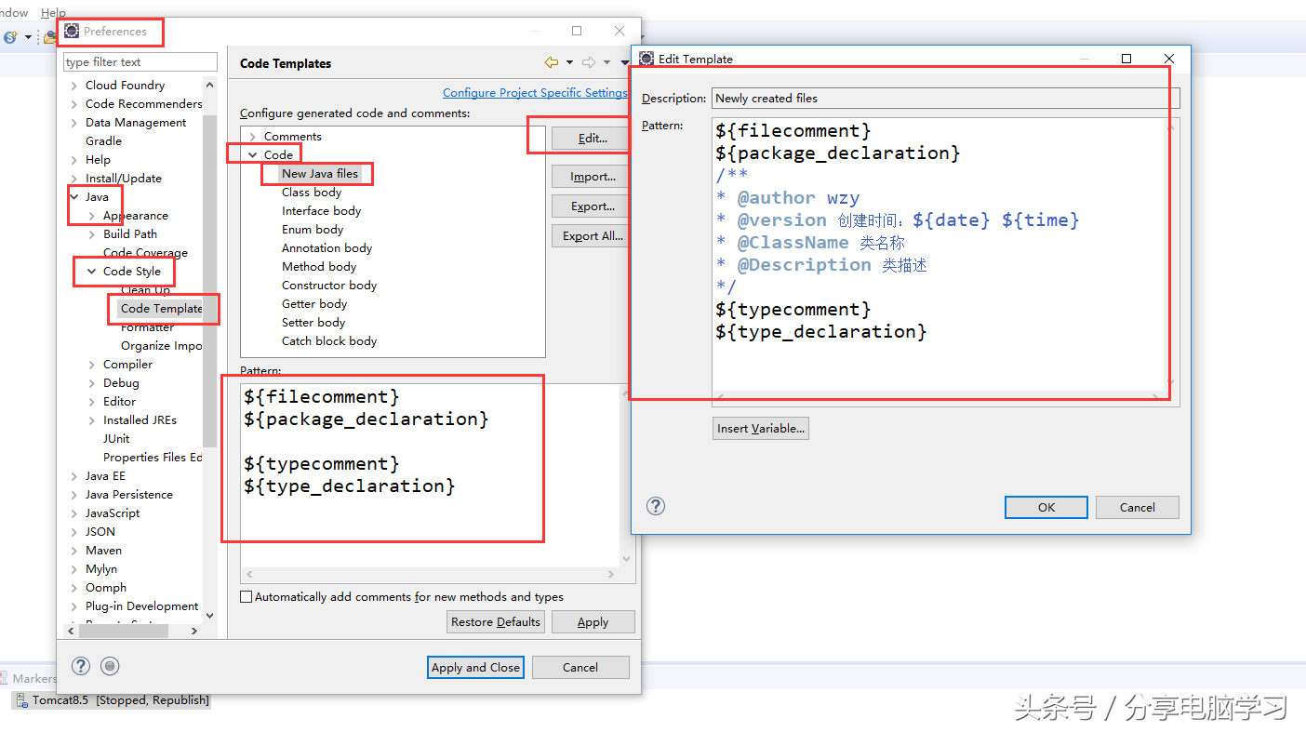Open the JUnit preferences page
This screenshot has height=732, width=1306.
tap(116, 439)
